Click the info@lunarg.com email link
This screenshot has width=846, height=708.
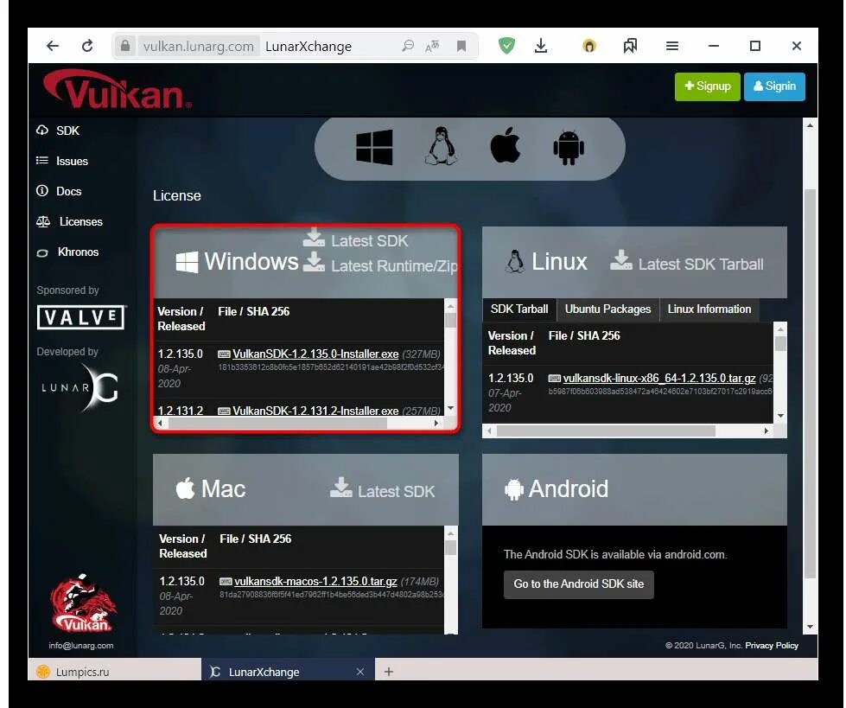[81, 646]
